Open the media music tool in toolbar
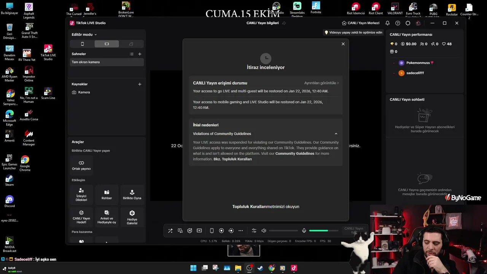The height and width of the screenshot is (274, 487). pyautogui.click(x=180, y=231)
